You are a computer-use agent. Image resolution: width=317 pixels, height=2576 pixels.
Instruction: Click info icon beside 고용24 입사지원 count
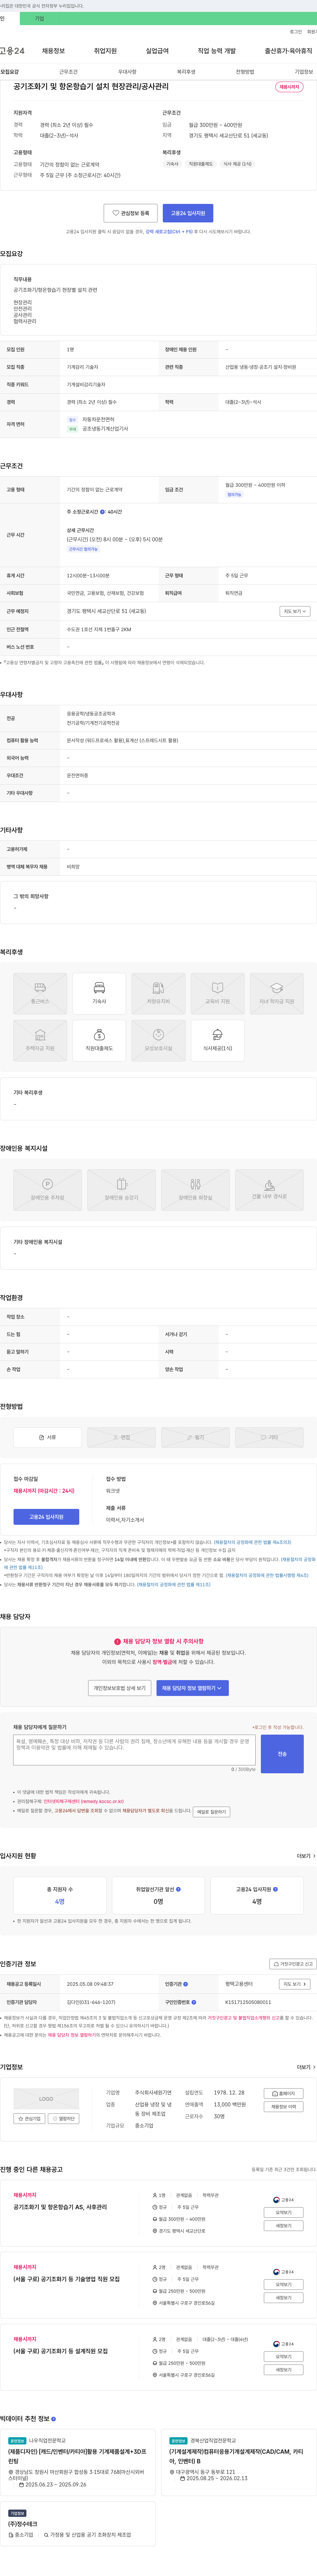275,1889
